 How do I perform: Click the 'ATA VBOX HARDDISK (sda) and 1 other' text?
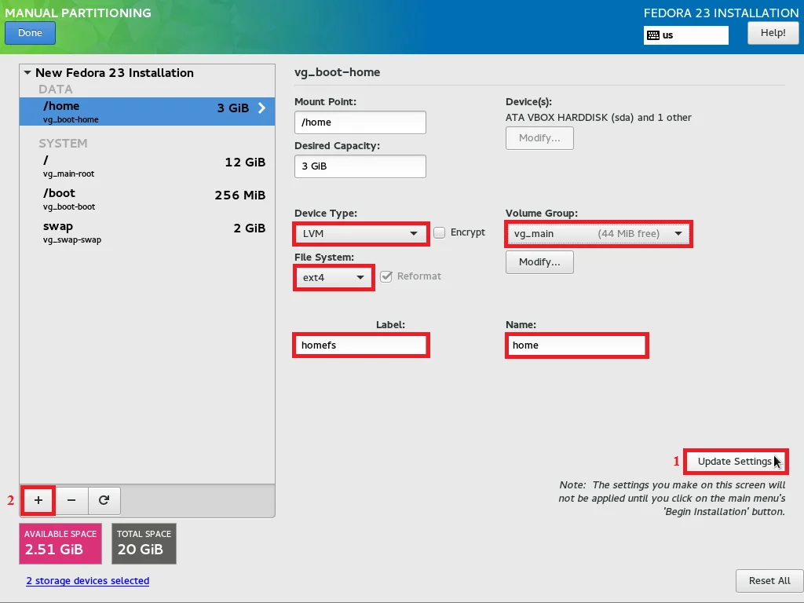pyautogui.click(x=598, y=118)
